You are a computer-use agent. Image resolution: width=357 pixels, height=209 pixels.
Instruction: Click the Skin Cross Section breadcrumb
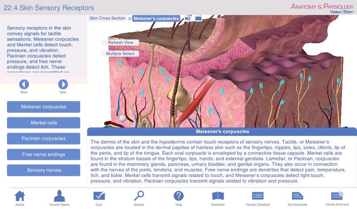coord(107,18)
